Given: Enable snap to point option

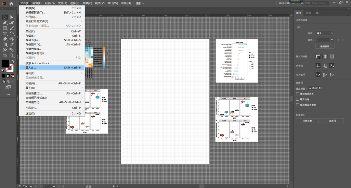Looking at the screenshot, I should [x=318, y=75].
